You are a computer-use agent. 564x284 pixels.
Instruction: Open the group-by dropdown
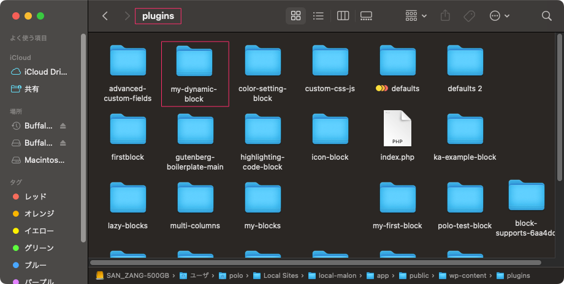coord(416,16)
